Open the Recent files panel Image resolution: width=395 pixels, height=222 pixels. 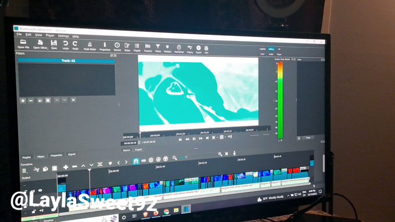[117, 47]
